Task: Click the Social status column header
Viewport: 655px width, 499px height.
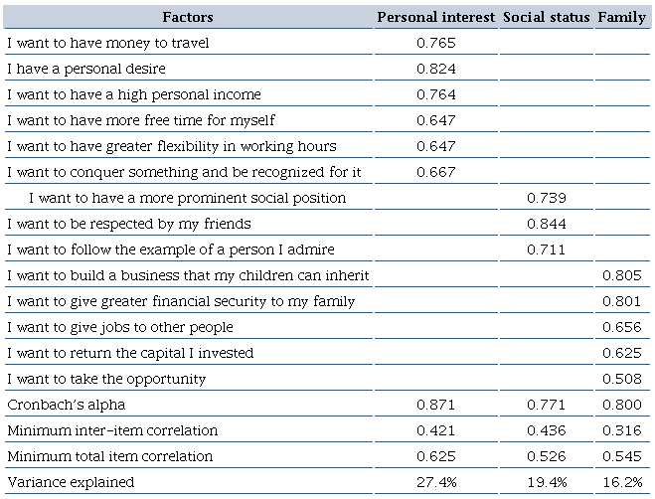Action: click(546, 17)
